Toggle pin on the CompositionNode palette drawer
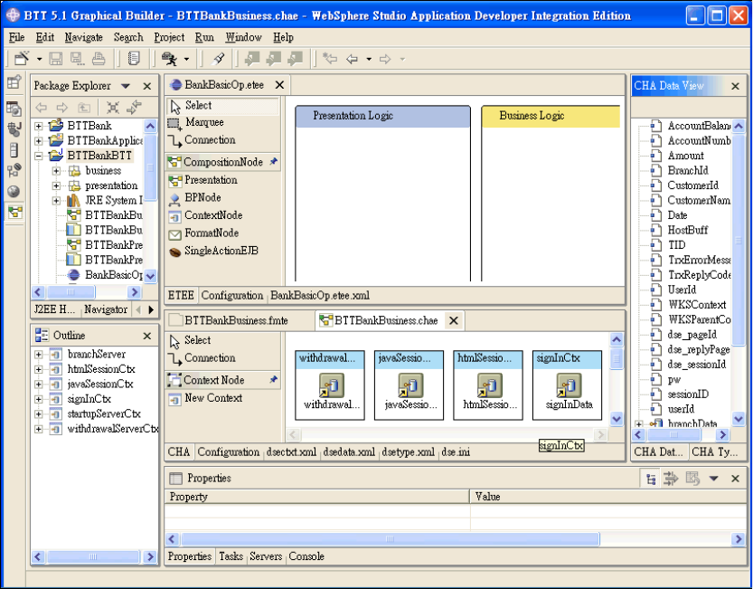 (273, 162)
